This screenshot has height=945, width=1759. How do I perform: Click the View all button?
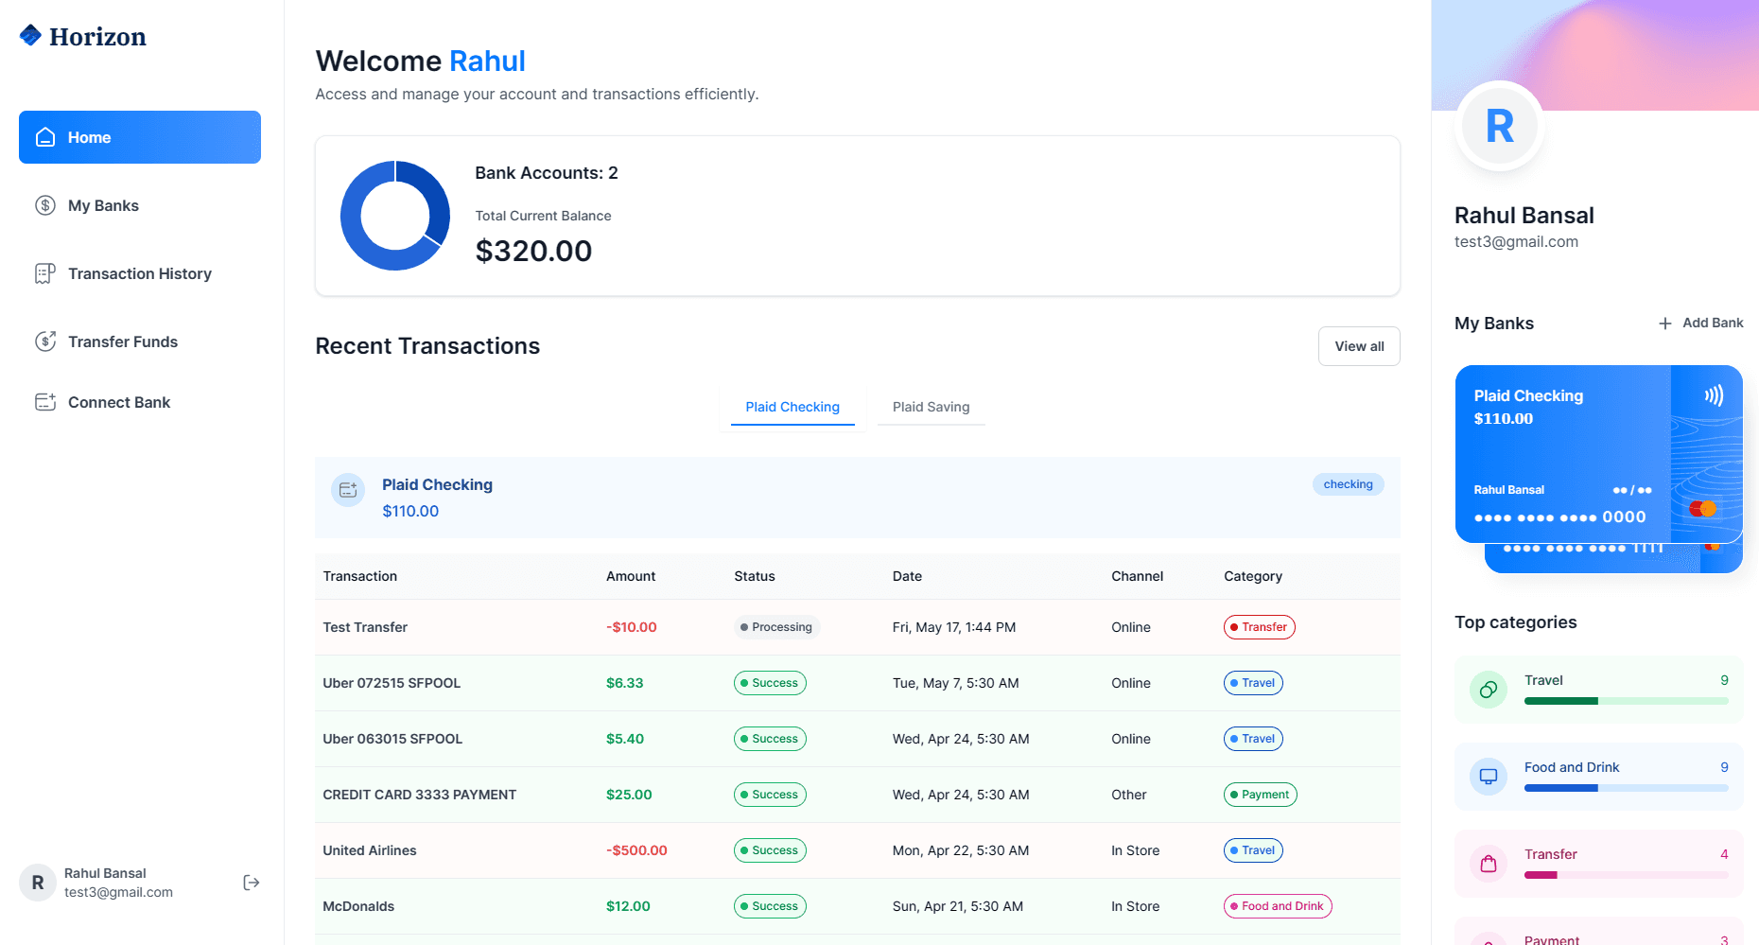[1359, 346]
